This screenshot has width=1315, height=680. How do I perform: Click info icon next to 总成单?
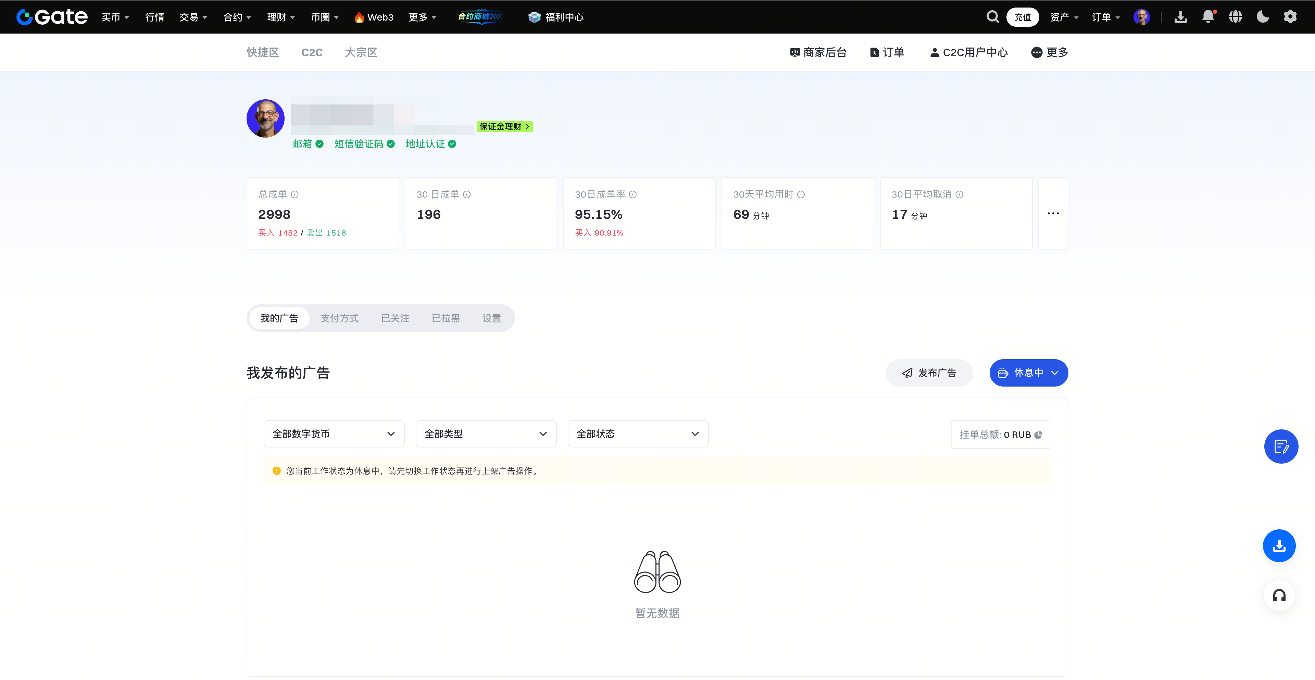295,194
